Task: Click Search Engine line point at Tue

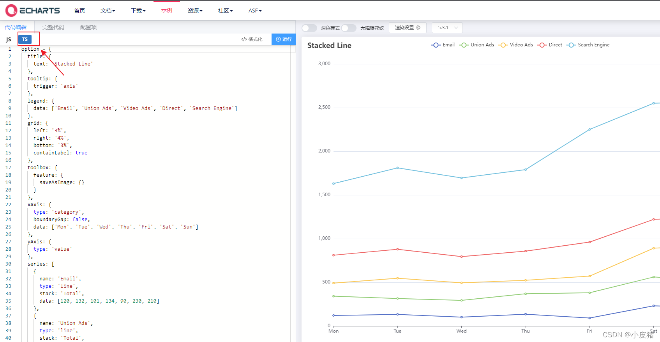Action: 397,168
